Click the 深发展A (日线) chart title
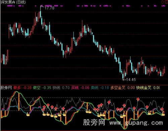Screen dimensions: 168x131 pos(13,2)
